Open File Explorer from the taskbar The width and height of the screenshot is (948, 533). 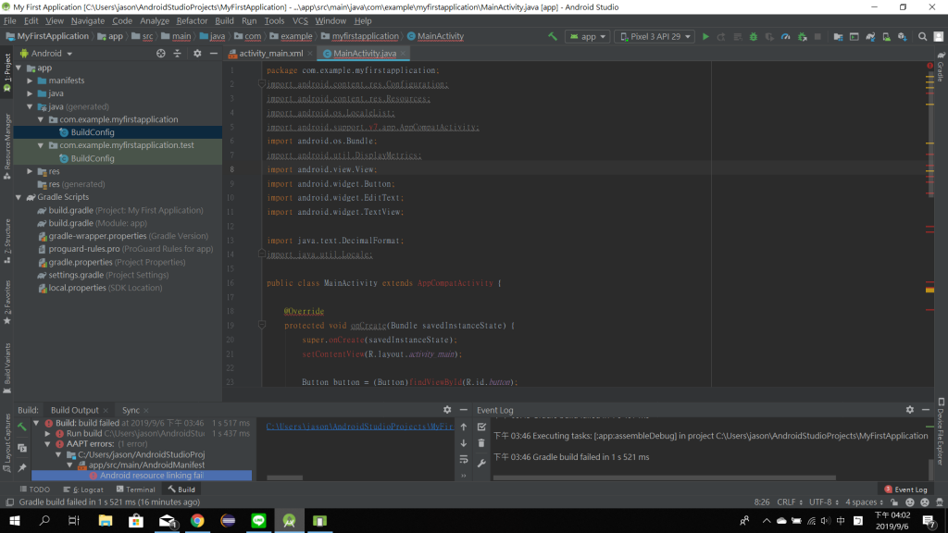(106, 520)
